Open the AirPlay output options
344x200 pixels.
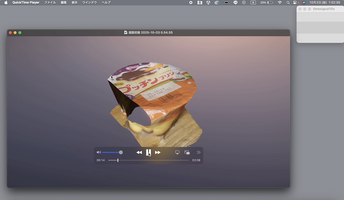[177, 152]
